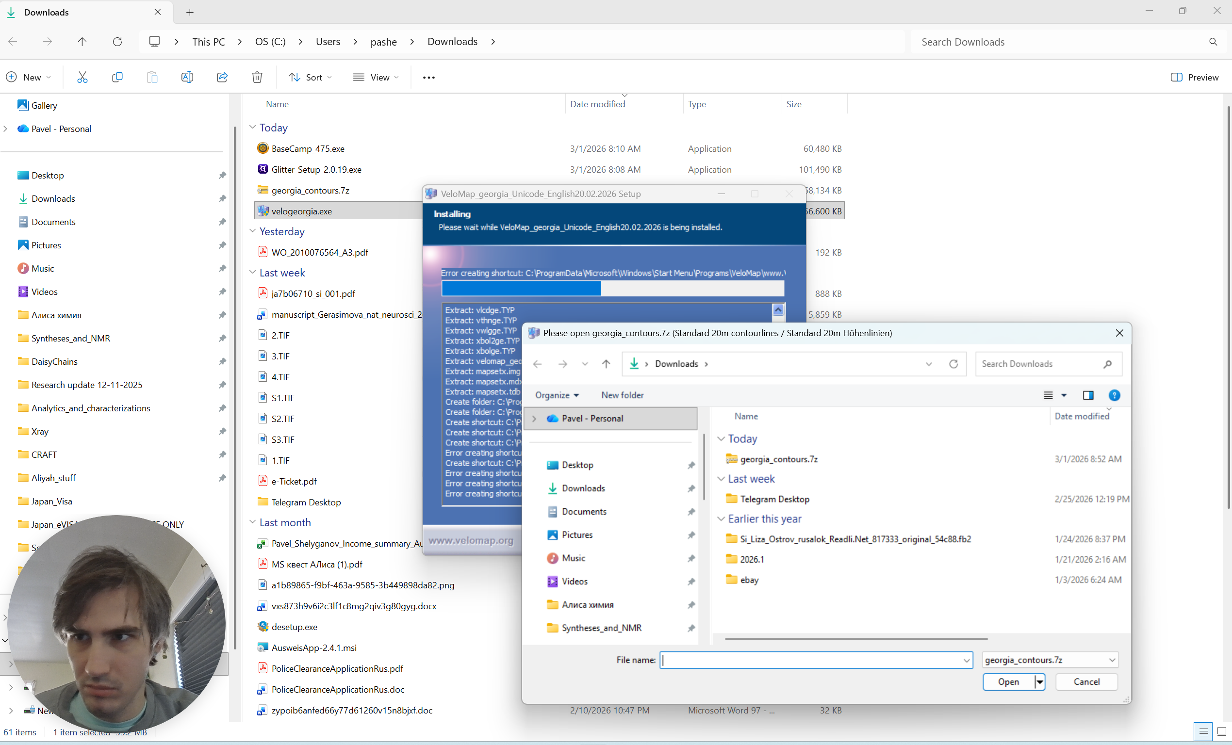
Task: Click the Cancel button in dialog
Action: point(1086,681)
